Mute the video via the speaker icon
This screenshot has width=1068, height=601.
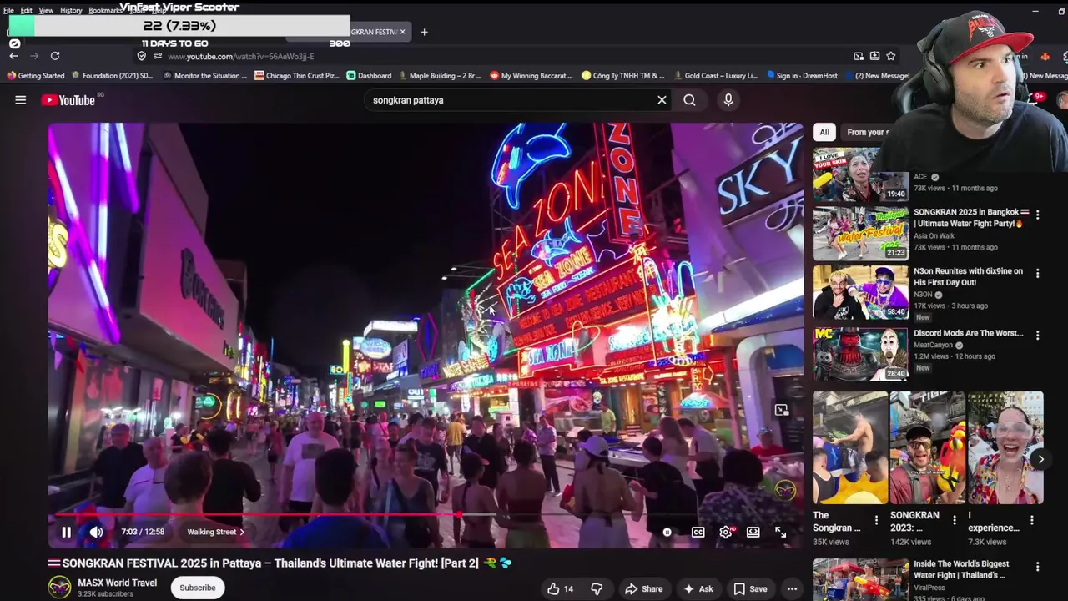(97, 532)
